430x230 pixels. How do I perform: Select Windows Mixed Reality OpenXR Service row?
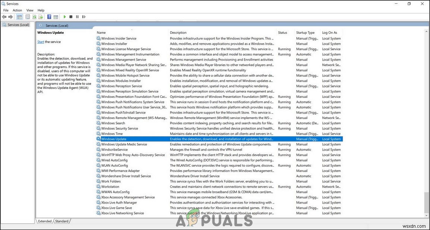(219, 70)
